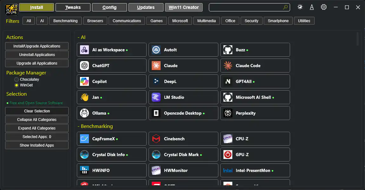Filter apps by Security

(251, 21)
